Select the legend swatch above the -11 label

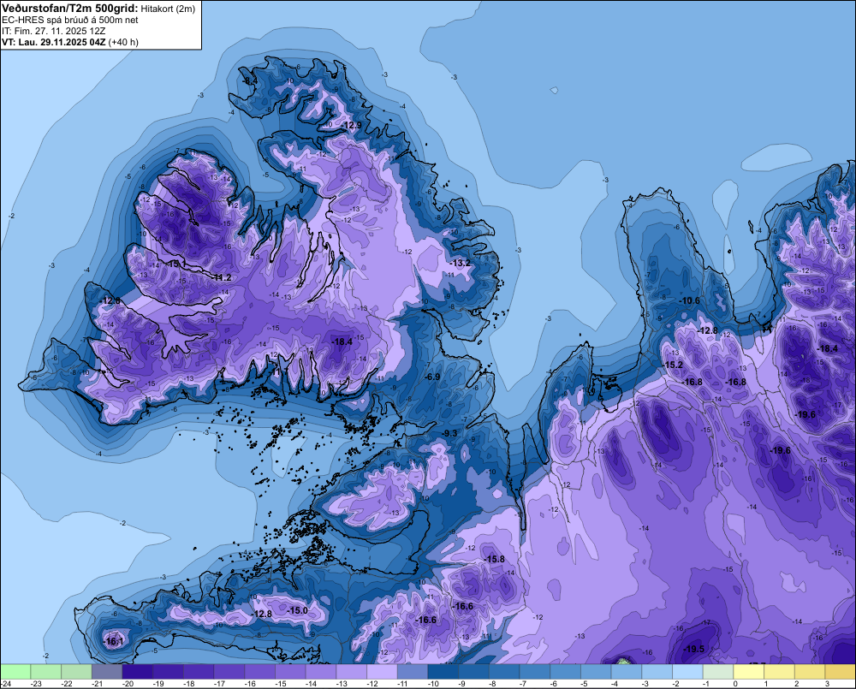tap(413, 671)
